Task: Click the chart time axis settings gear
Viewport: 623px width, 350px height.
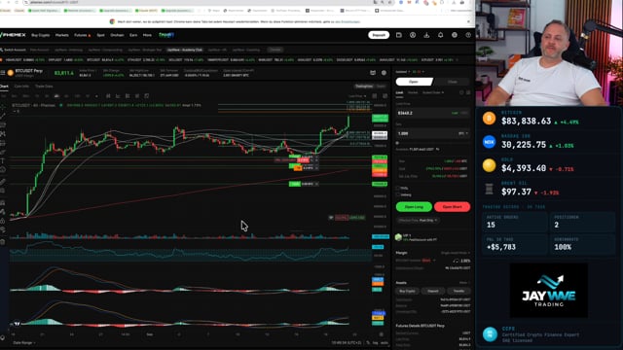Action: coord(381,334)
